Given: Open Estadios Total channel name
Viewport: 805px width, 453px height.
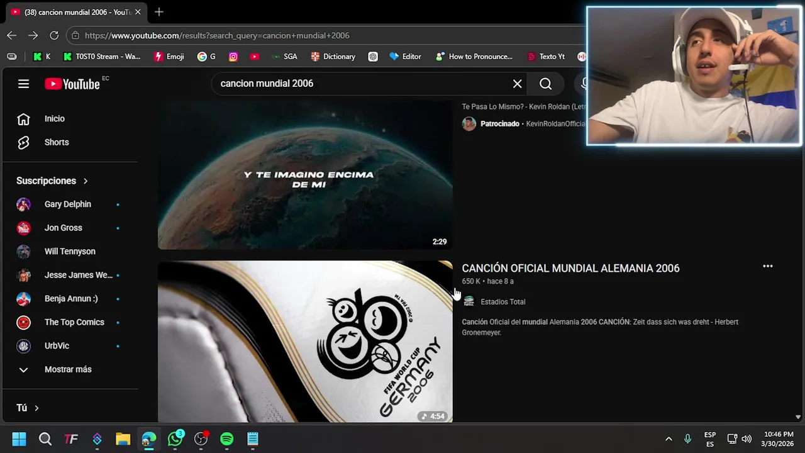Looking at the screenshot, I should [502, 302].
